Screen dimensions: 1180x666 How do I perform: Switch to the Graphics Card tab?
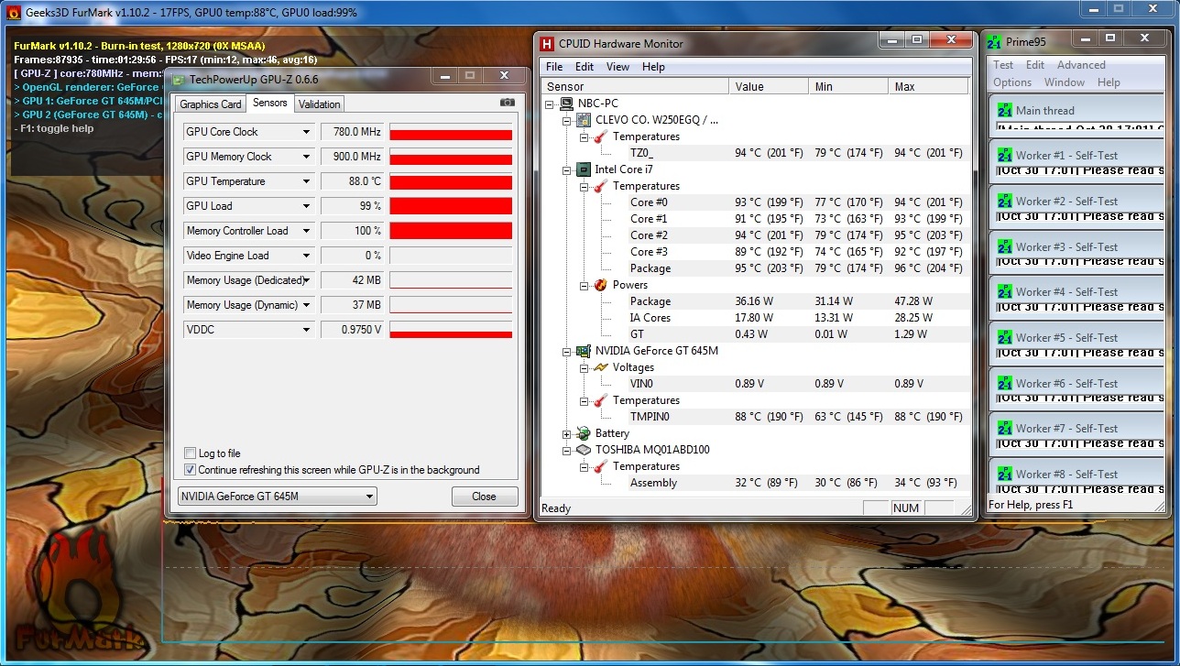pos(211,104)
